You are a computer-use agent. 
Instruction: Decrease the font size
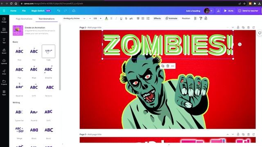pos(90,18)
